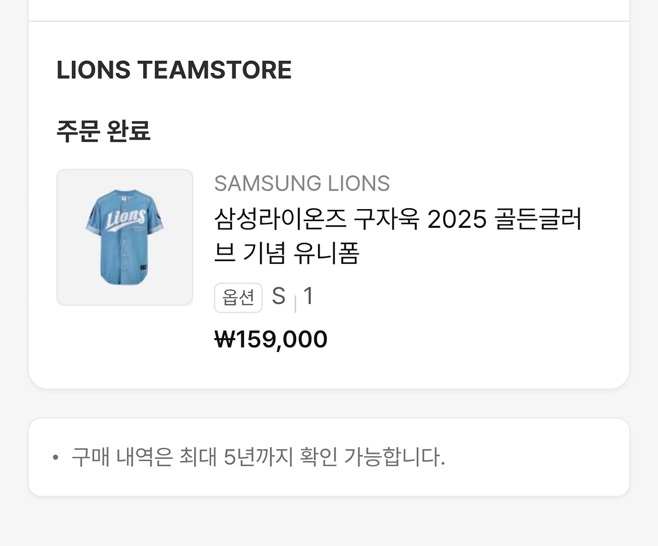The width and height of the screenshot is (658, 546).
Task: Click the black tag at jersey hem
Action: [x=143, y=268]
